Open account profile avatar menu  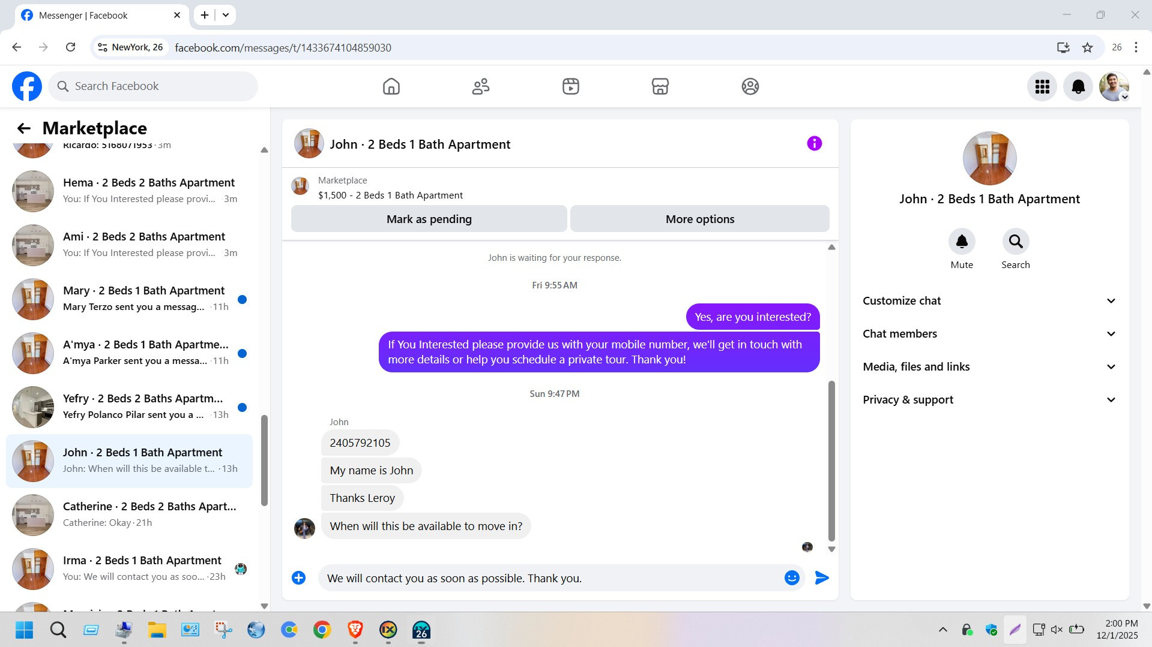pyautogui.click(x=1114, y=86)
